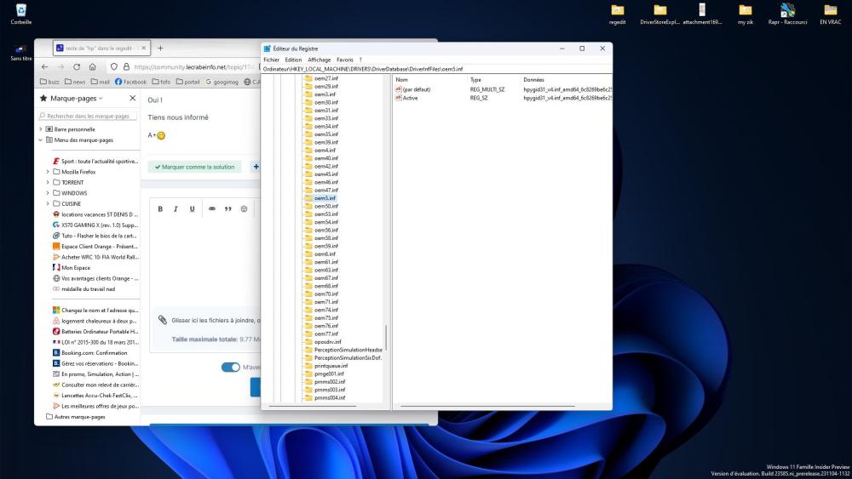Click Marquer comme la solution button

[x=194, y=167]
